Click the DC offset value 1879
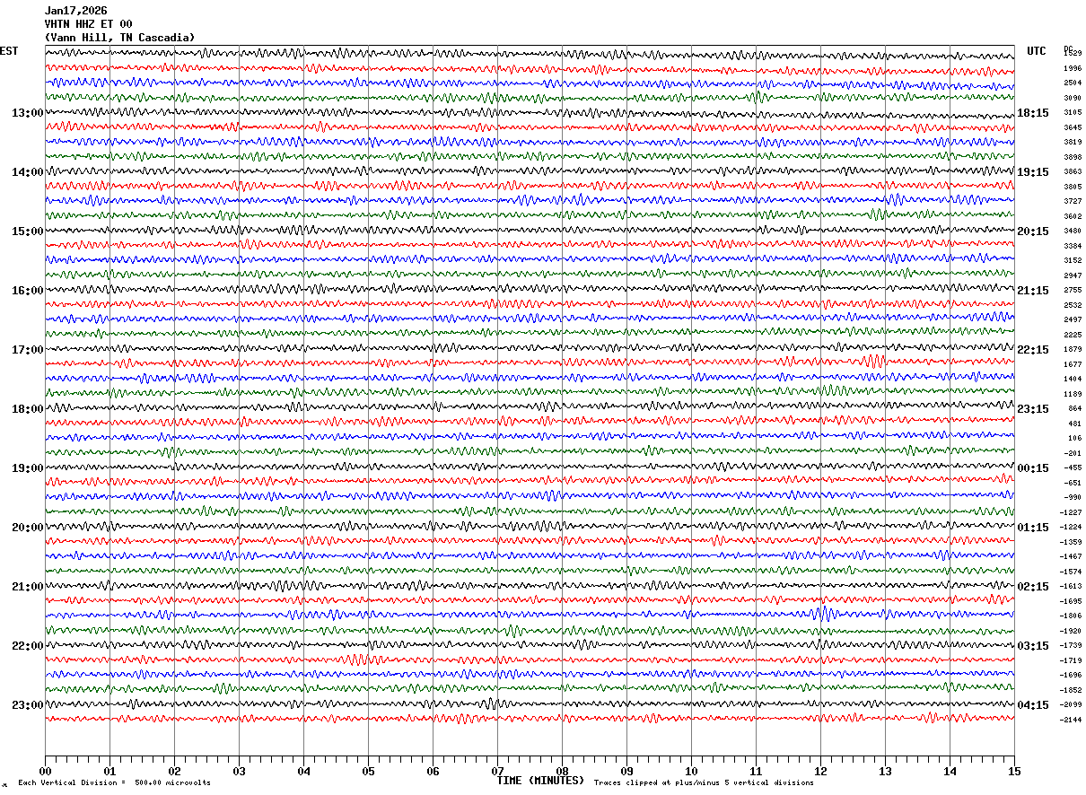 1073,350
